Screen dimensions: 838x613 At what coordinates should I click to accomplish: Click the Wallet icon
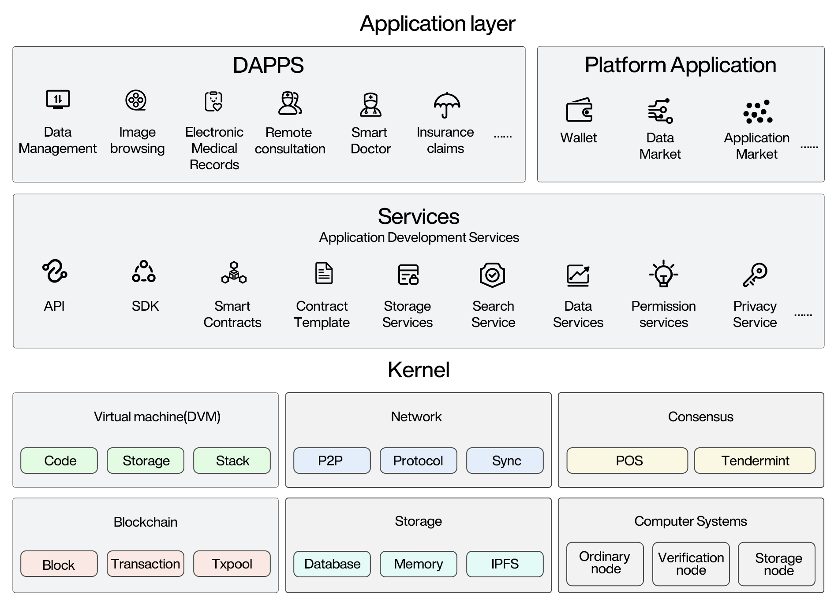[579, 110]
